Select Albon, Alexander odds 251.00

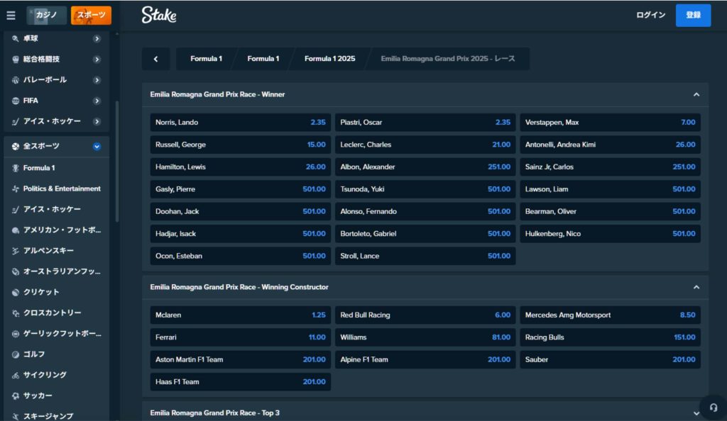[x=425, y=167]
